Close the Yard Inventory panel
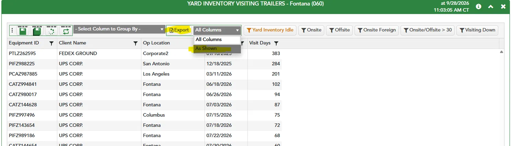 (x=503, y=6)
